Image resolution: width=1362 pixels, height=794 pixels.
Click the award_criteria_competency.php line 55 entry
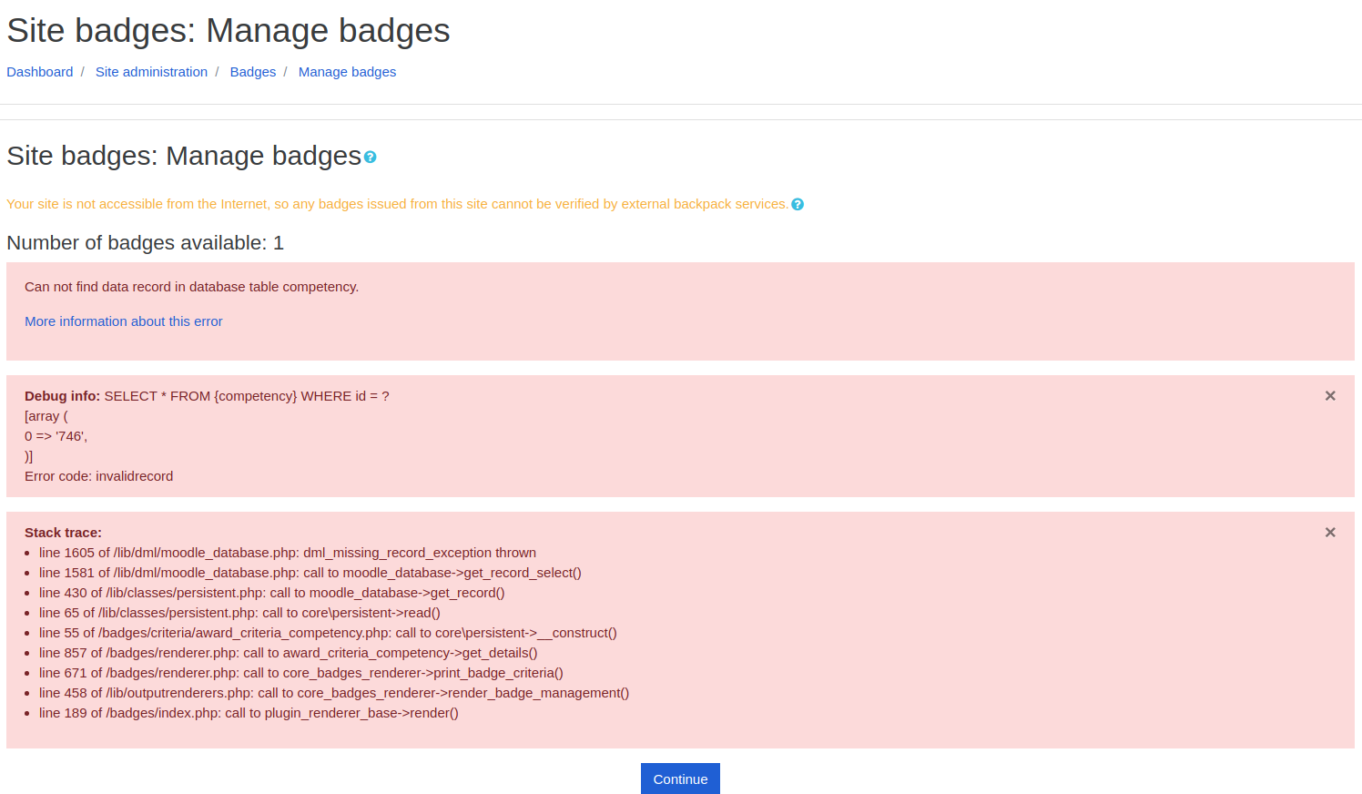coord(328,633)
